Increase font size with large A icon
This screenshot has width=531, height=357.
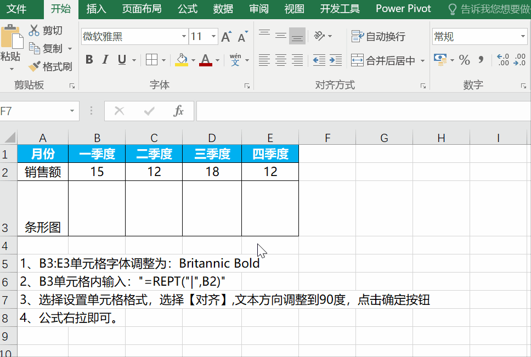point(226,37)
